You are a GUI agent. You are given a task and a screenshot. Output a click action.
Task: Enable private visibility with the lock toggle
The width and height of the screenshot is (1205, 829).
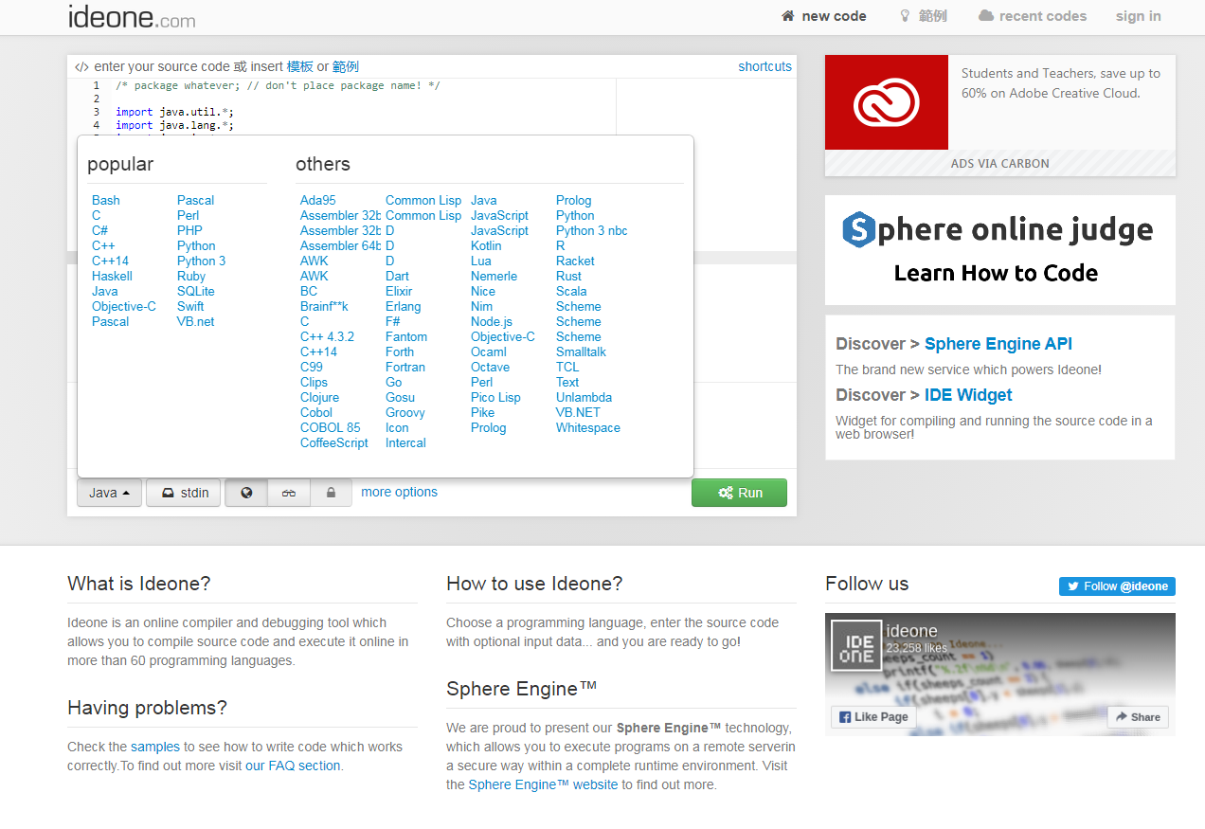pyautogui.click(x=331, y=492)
